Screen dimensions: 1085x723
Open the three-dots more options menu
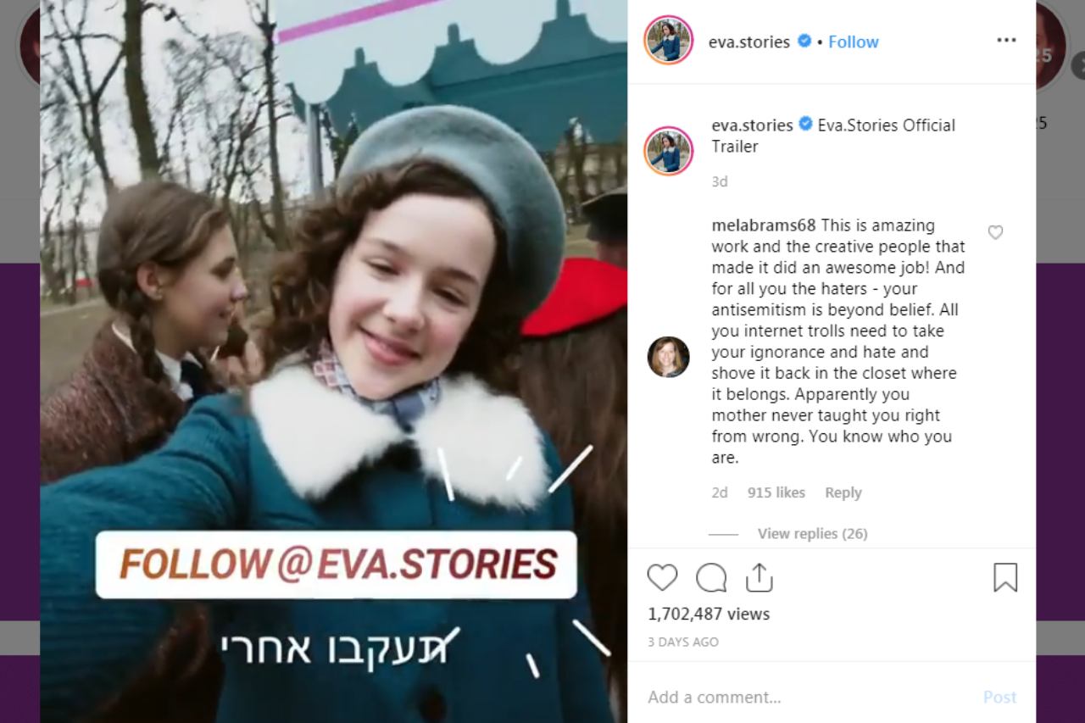(x=1006, y=41)
